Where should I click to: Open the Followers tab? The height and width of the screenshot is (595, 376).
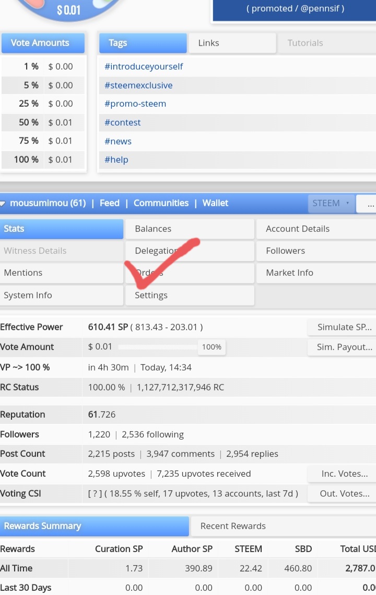316,251
